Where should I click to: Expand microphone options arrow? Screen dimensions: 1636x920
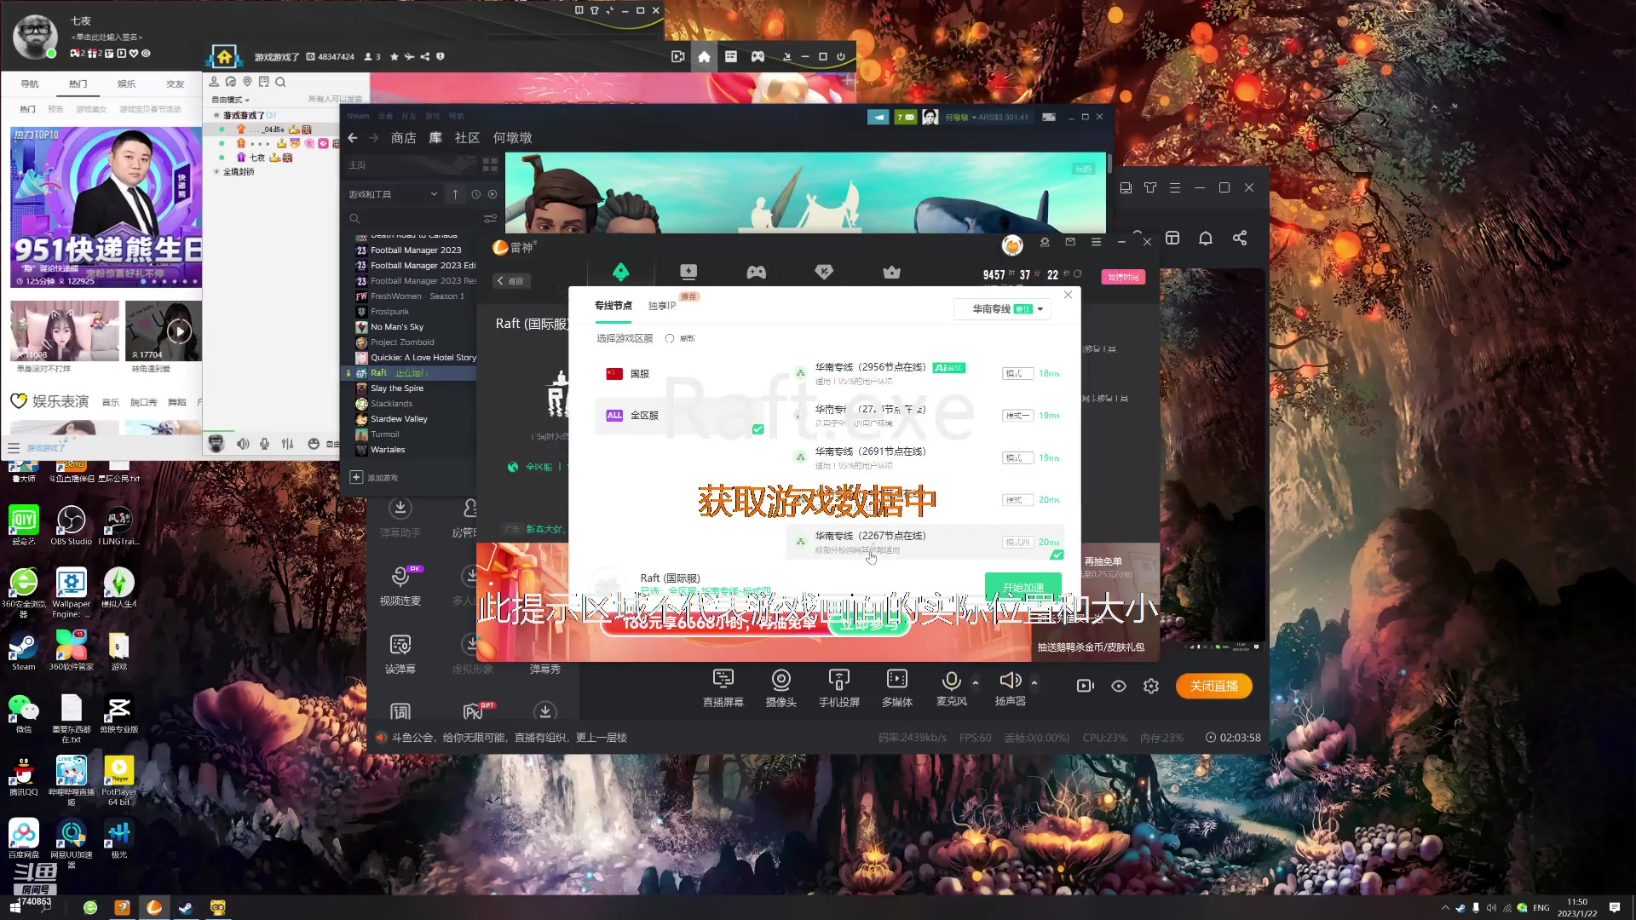click(x=976, y=683)
